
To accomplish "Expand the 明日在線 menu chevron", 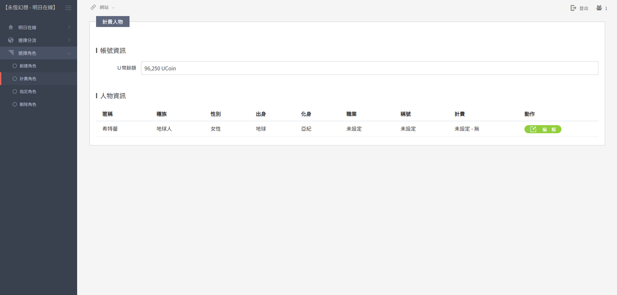I will coord(69,27).
